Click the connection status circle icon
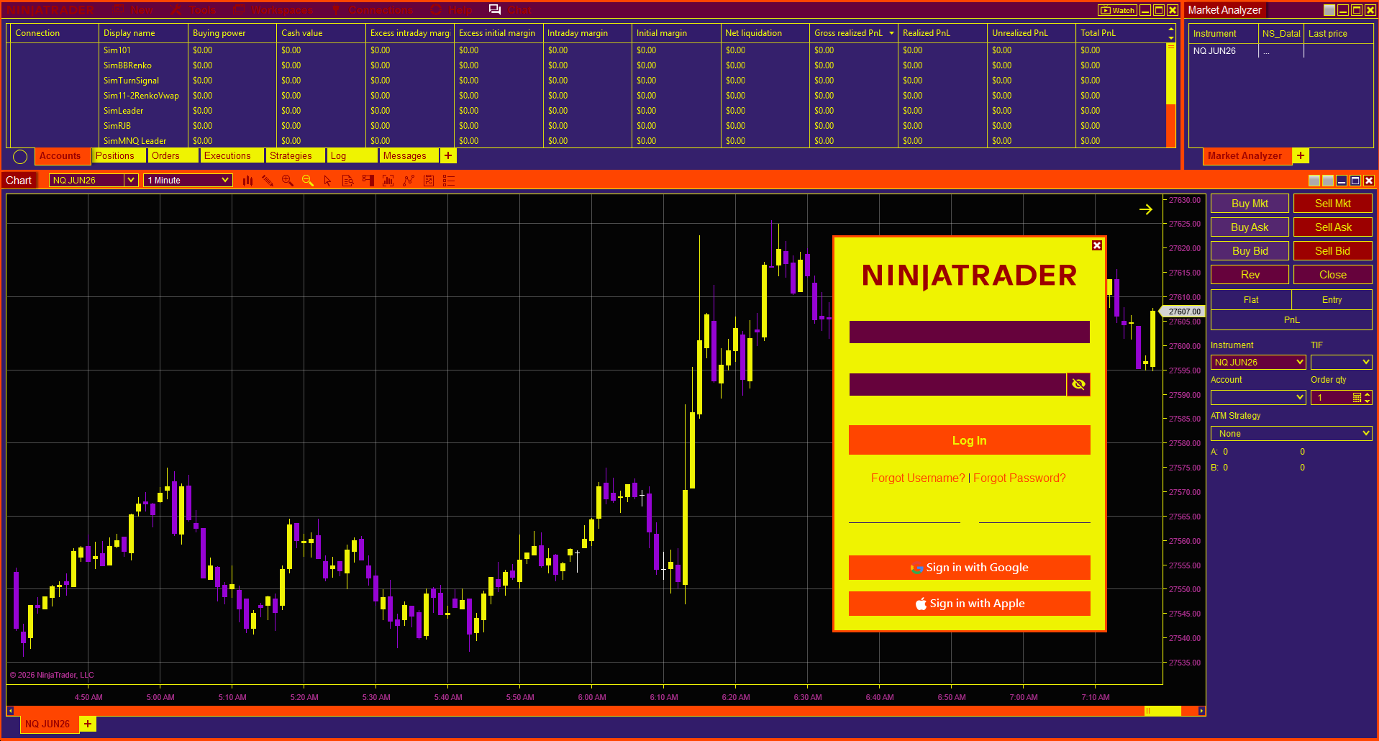1379x741 pixels. [20, 156]
